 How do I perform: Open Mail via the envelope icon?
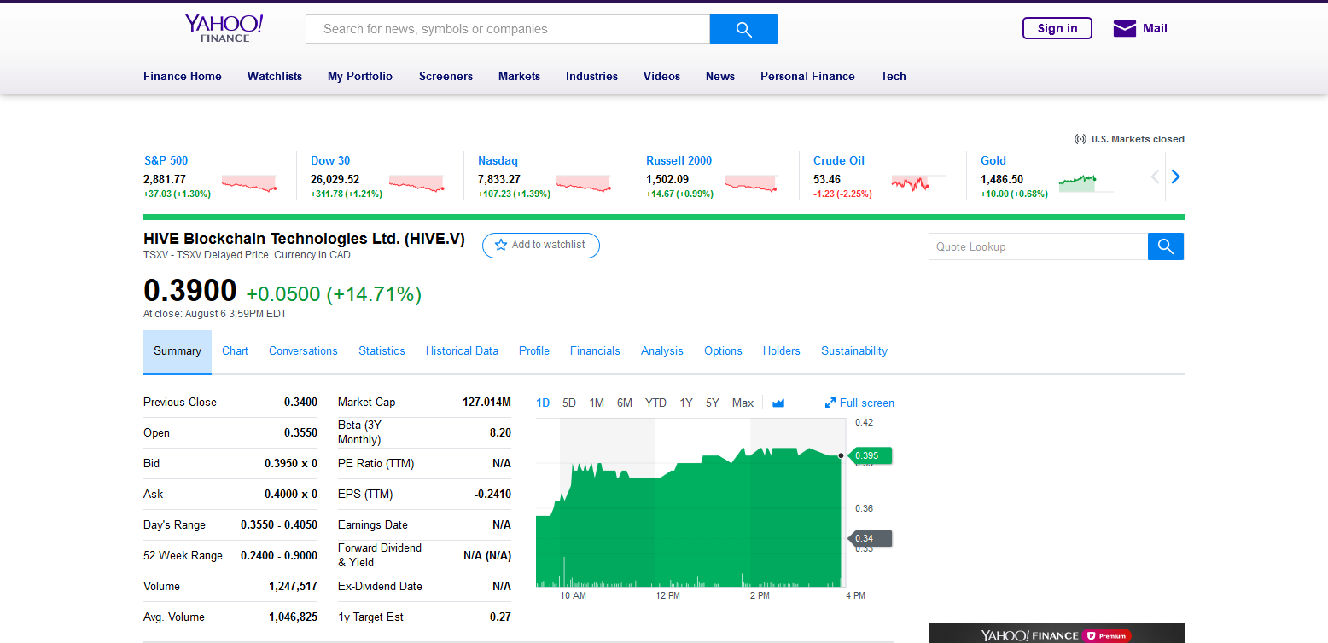[x=1124, y=29]
